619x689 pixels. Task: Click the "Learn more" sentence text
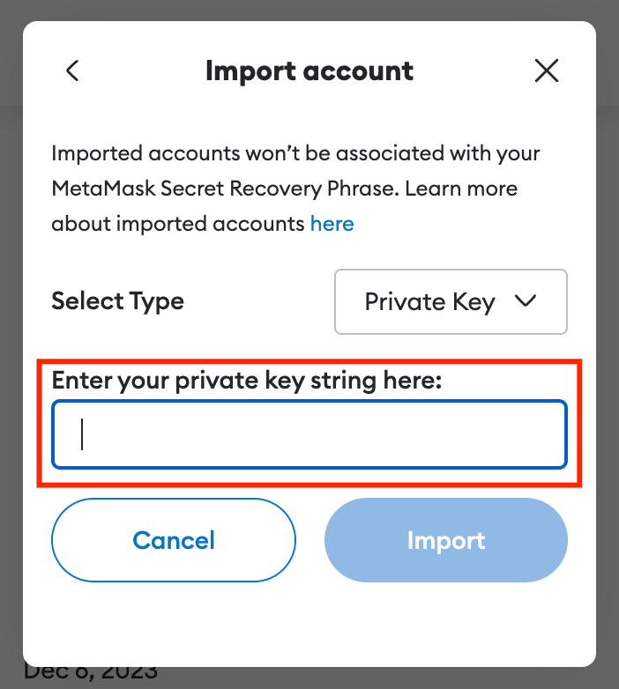461,189
